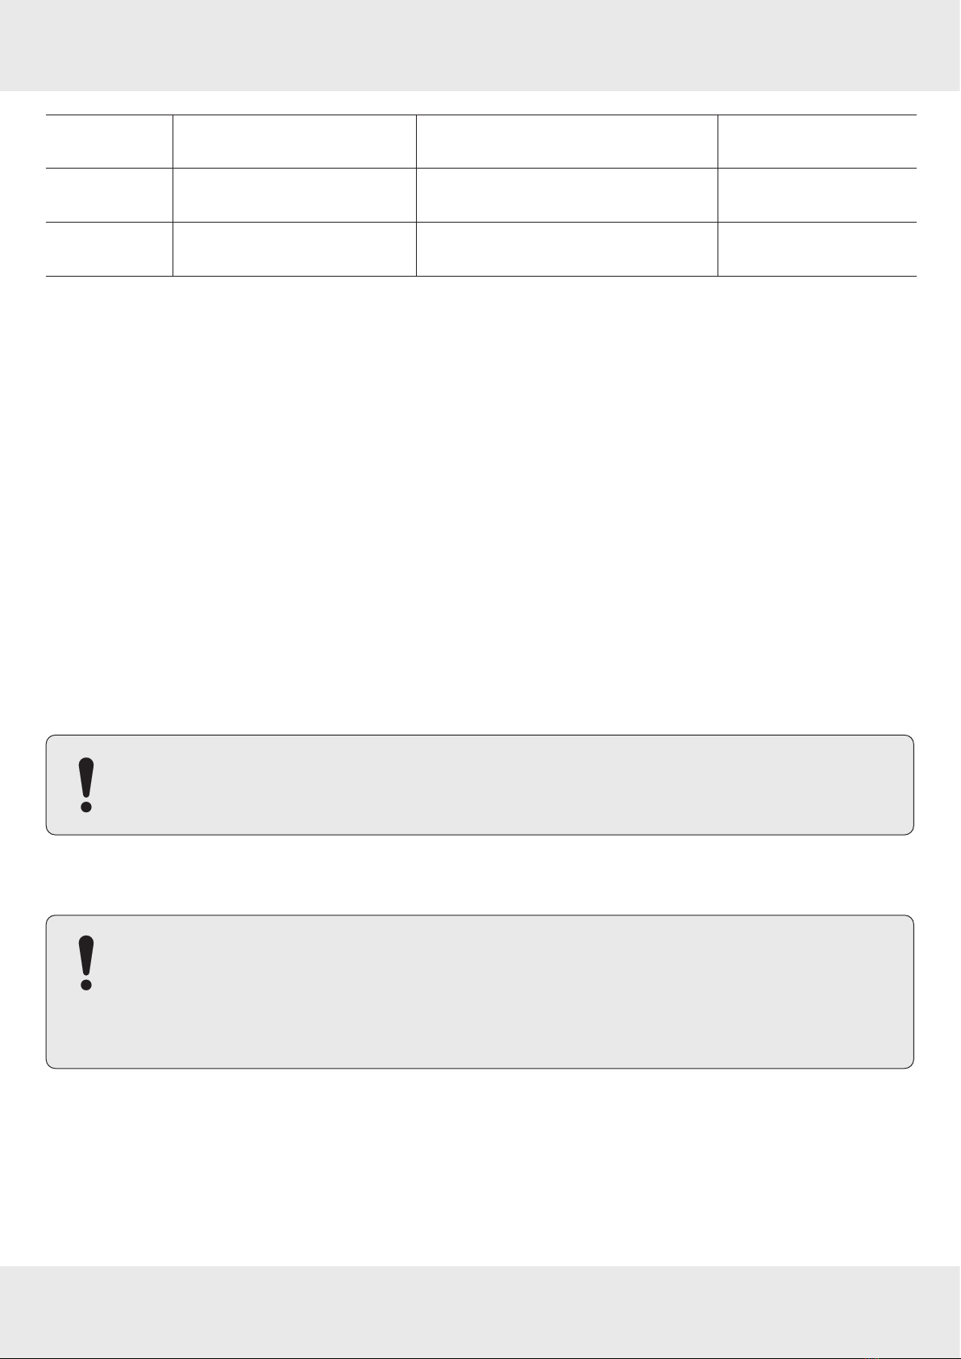Click the exclamation icon in the upper notice box
The image size is (961, 1359).
[x=85, y=785]
